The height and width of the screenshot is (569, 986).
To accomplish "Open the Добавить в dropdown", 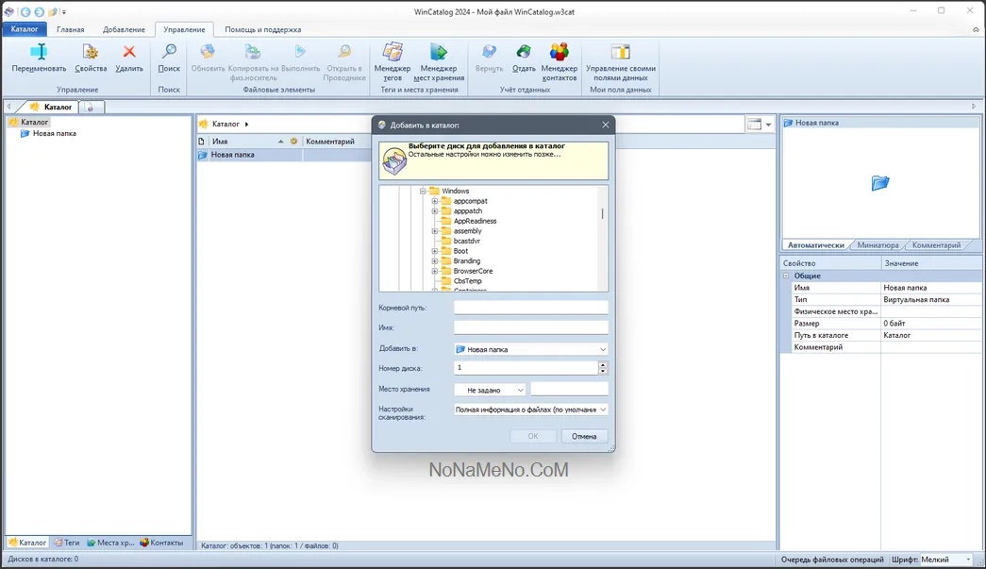I will tap(602, 349).
